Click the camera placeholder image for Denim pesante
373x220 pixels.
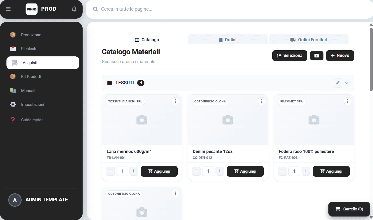[x=228, y=120]
